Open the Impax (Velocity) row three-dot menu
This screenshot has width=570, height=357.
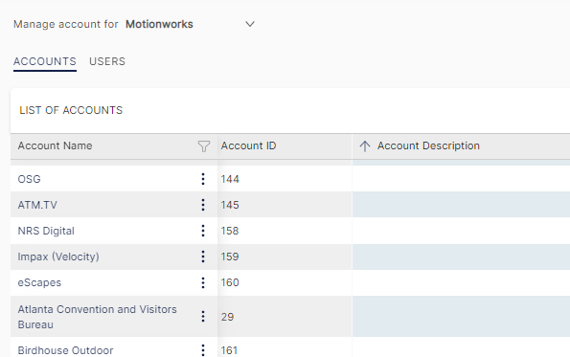203,257
